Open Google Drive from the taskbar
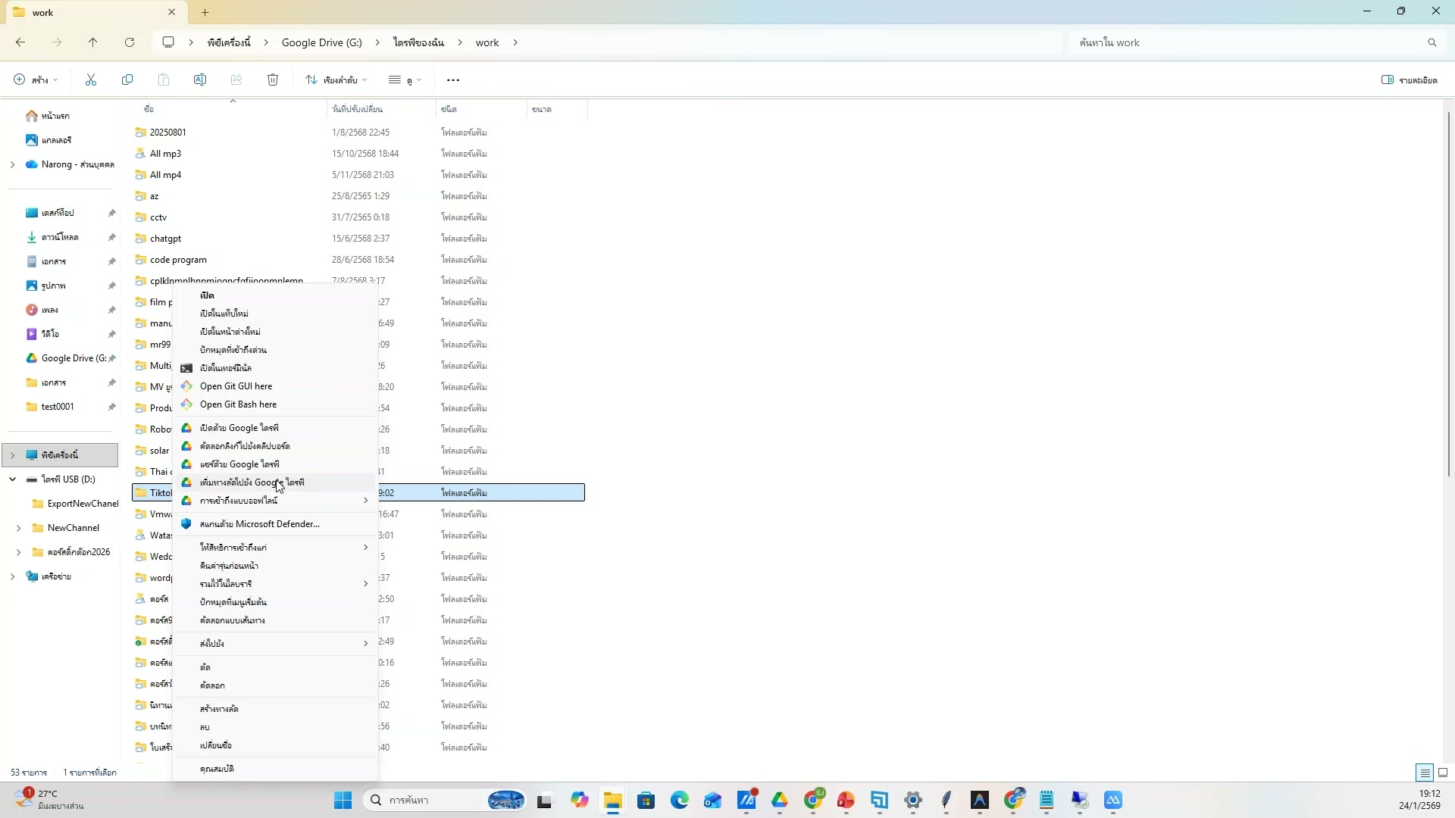Image resolution: width=1455 pixels, height=818 pixels. click(780, 801)
